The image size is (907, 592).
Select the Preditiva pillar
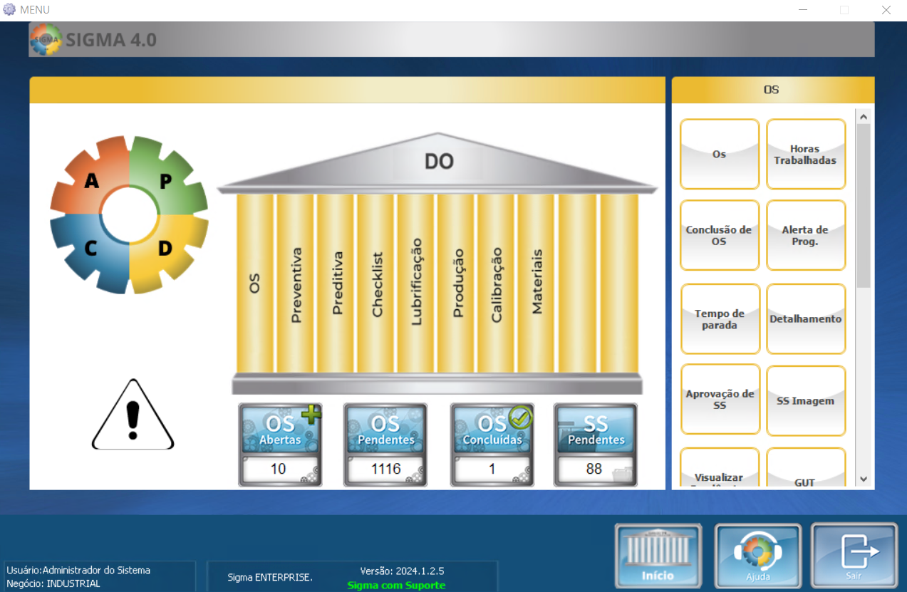(336, 284)
